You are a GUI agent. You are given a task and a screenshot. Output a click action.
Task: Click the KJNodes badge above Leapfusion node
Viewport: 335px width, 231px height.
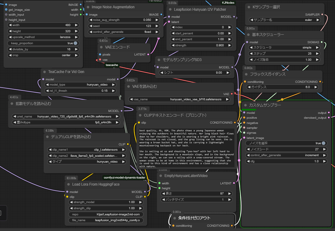coord(228,2)
